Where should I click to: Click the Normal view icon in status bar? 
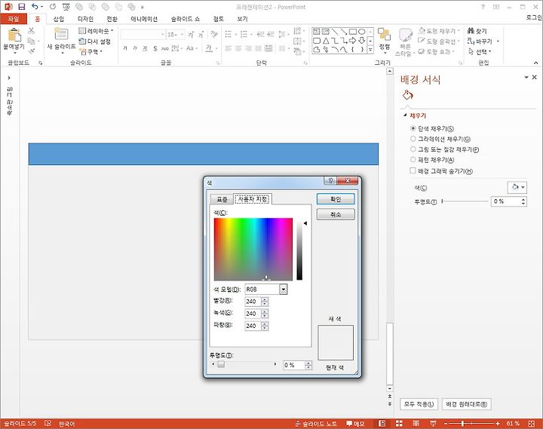point(382,423)
